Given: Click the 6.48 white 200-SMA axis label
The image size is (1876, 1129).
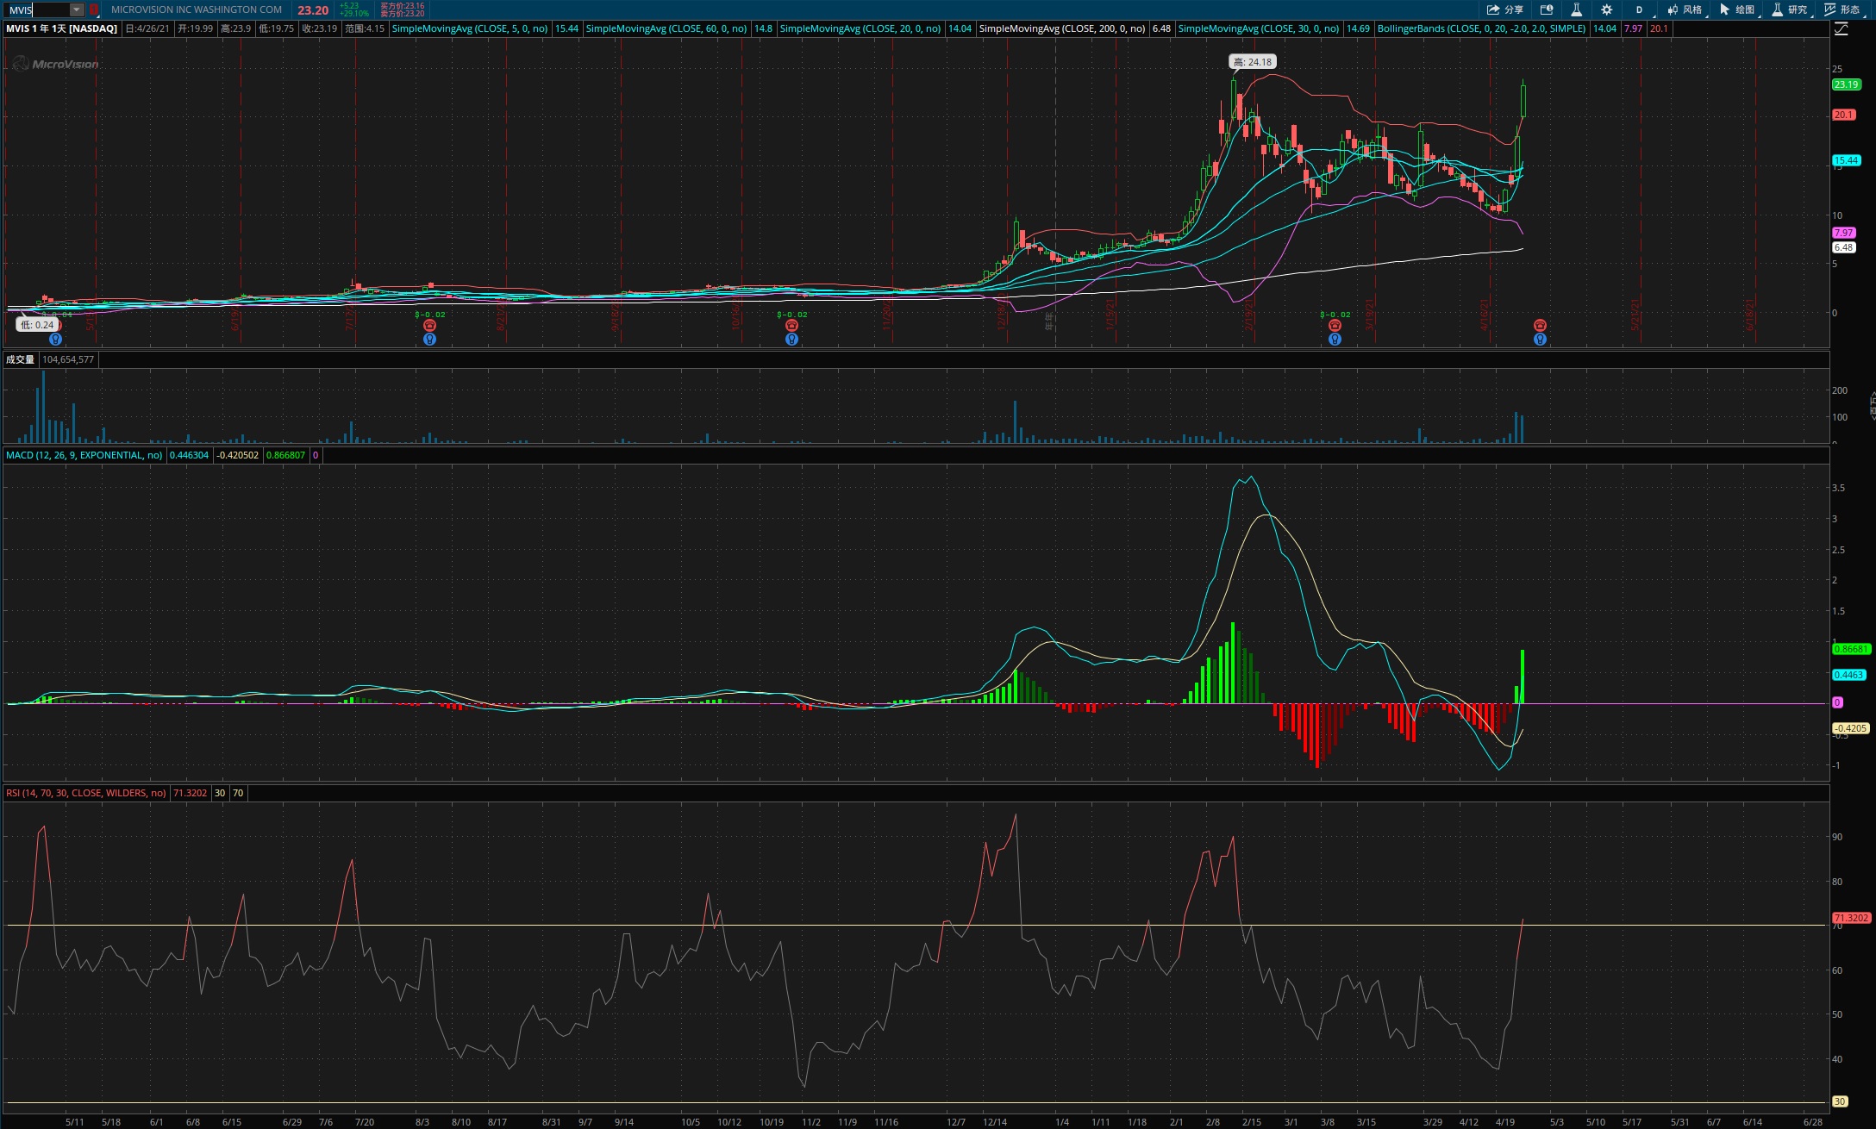Looking at the screenshot, I should pos(1843,247).
